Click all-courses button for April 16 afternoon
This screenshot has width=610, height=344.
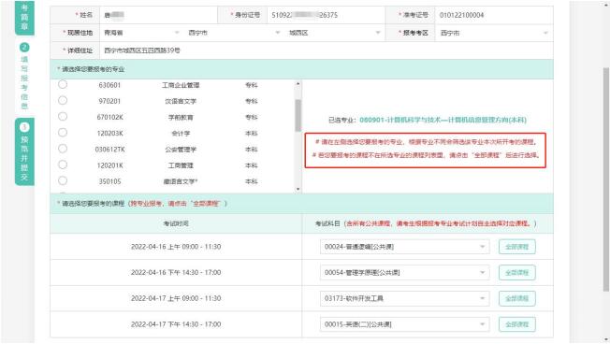coord(517,272)
